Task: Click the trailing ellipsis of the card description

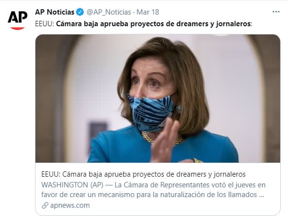Action: 262,195
